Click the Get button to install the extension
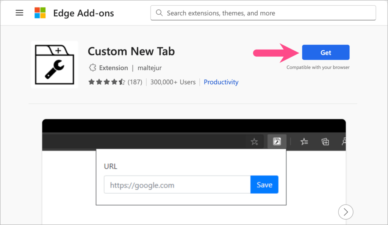Image resolution: width=388 pixels, height=225 pixels. [x=325, y=52]
